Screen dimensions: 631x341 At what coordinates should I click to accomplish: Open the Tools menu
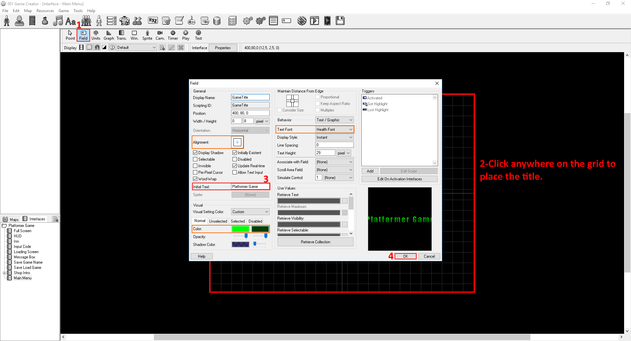[78, 11]
